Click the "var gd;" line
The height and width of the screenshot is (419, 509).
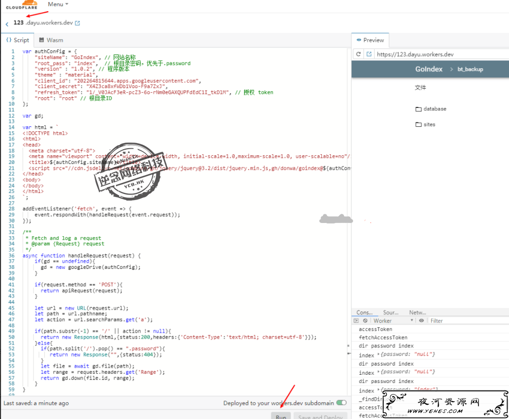(33, 116)
